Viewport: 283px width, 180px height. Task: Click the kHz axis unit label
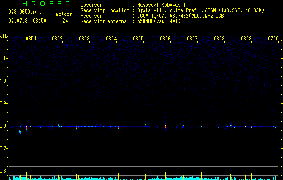(x=4, y=36)
